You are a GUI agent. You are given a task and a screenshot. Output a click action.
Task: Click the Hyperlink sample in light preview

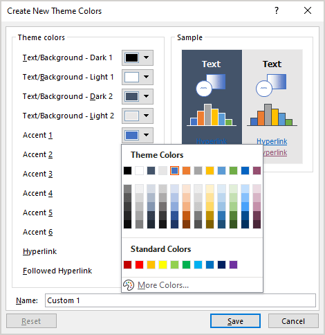click(x=272, y=141)
